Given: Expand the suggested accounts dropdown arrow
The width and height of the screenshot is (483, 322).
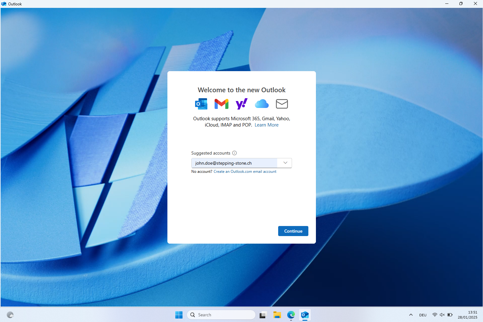Looking at the screenshot, I should coord(285,163).
